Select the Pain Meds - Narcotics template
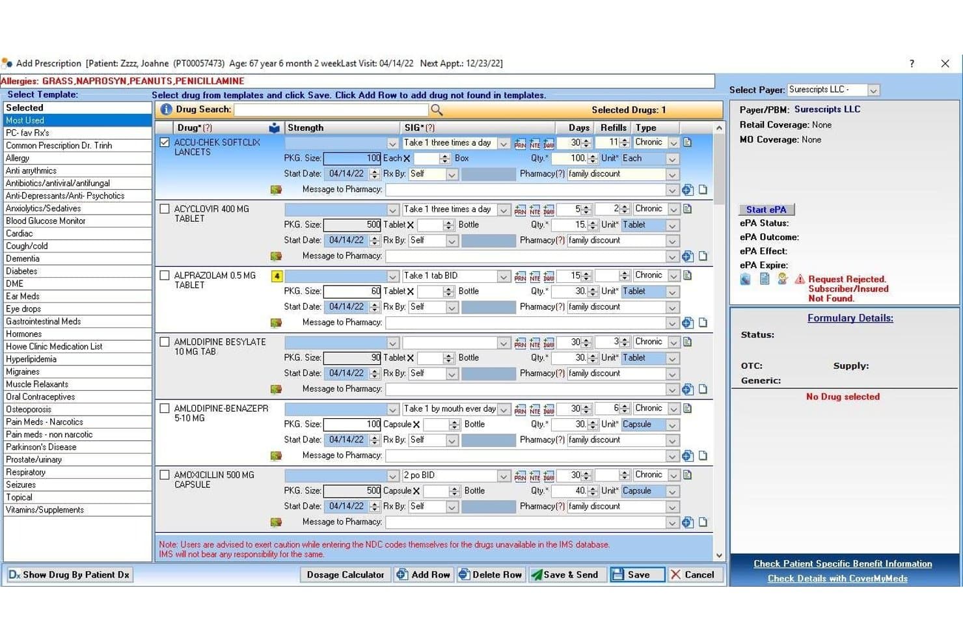 coord(77,422)
